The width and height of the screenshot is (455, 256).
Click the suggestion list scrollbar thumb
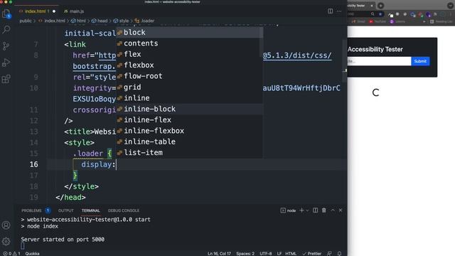point(261,43)
